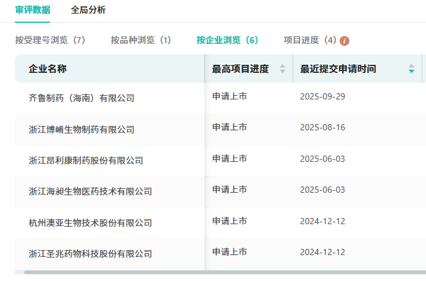Open 浙江博崤生物制药有限公司 entry
The width and height of the screenshot is (426, 281).
click(x=81, y=130)
